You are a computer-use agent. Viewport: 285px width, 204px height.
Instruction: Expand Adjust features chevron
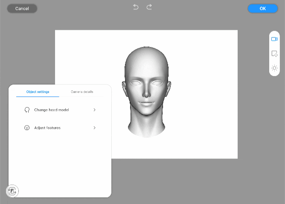coord(94,128)
